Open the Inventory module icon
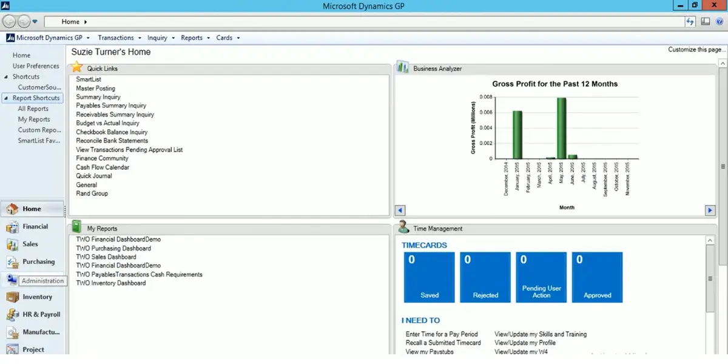 click(x=12, y=297)
